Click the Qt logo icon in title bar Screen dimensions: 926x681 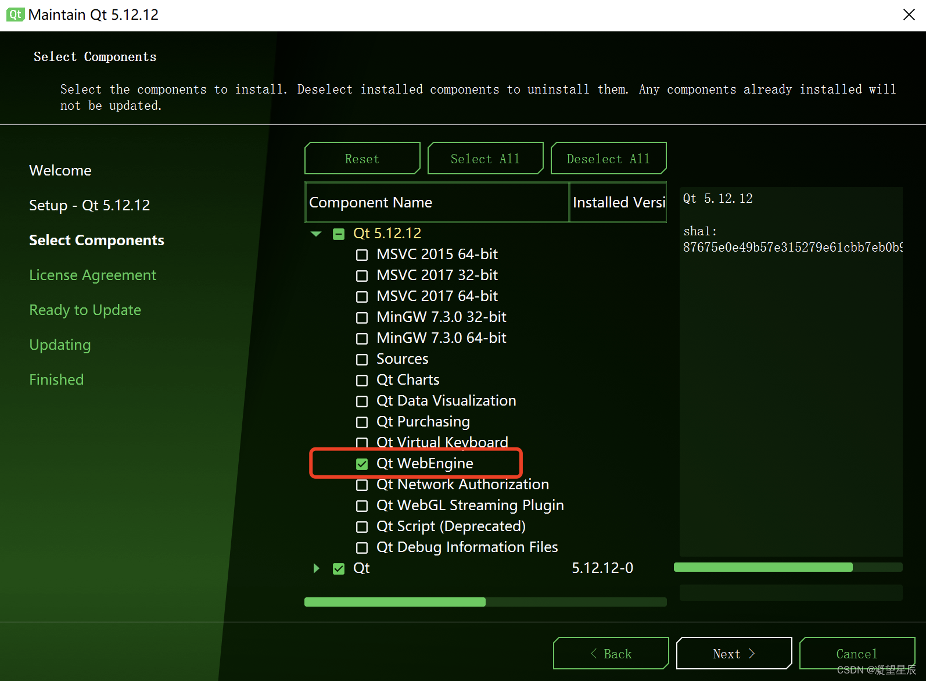coord(16,15)
